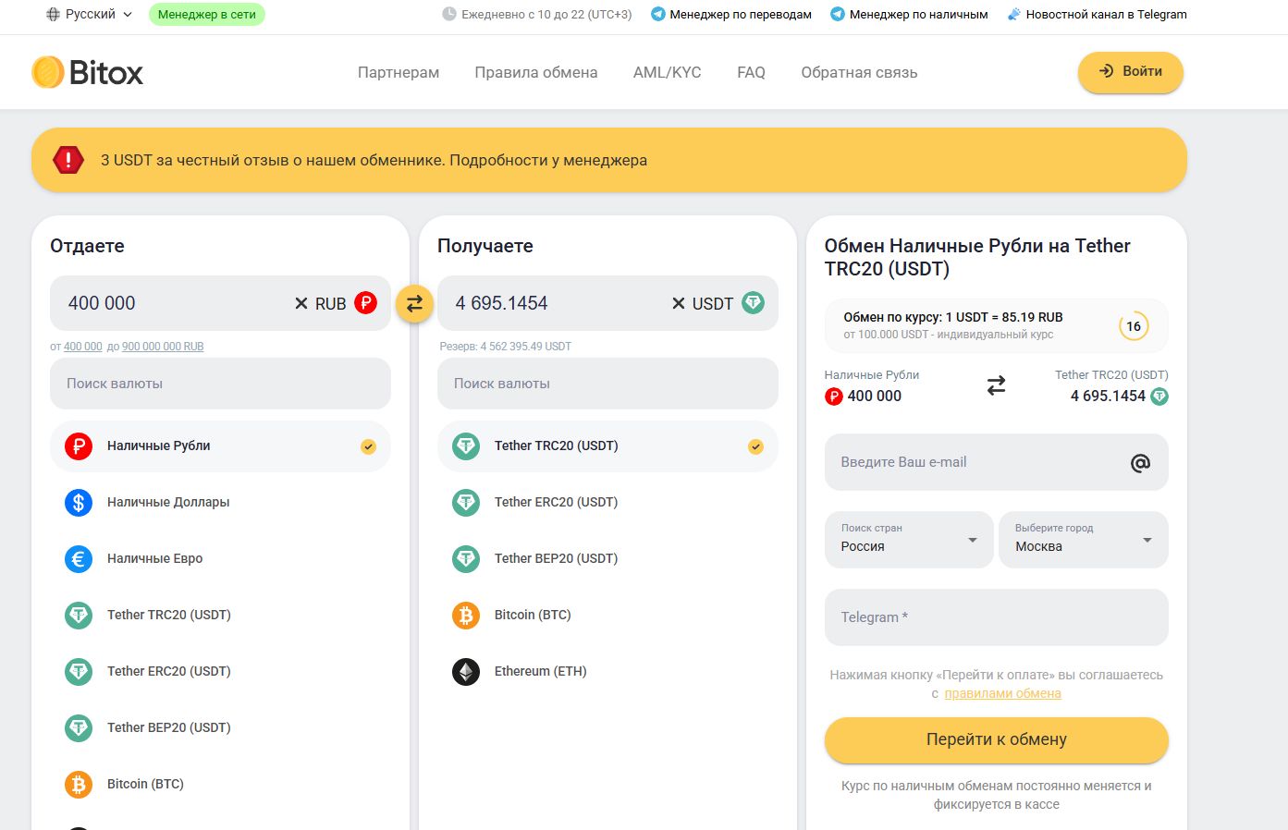Click the Наличные Доллары dollar icon

[79, 502]
